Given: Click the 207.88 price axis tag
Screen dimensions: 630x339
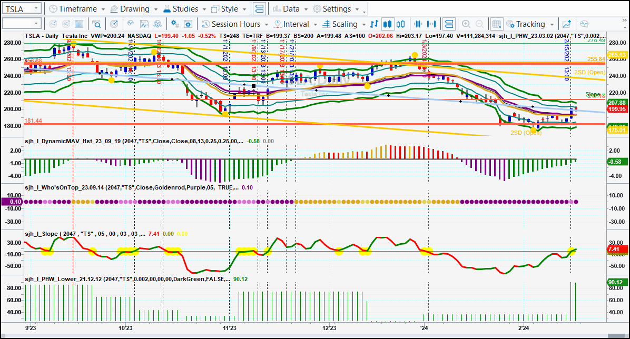Looking at the screenshot, I should click(x=617, y=103).
